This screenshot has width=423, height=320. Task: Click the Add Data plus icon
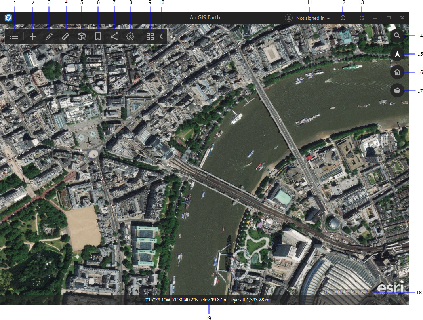click(x=33, y=37)
